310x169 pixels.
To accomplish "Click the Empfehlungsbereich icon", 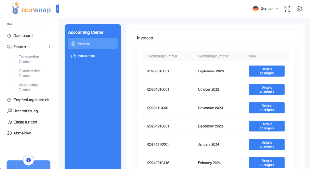I will coord(9,100).
